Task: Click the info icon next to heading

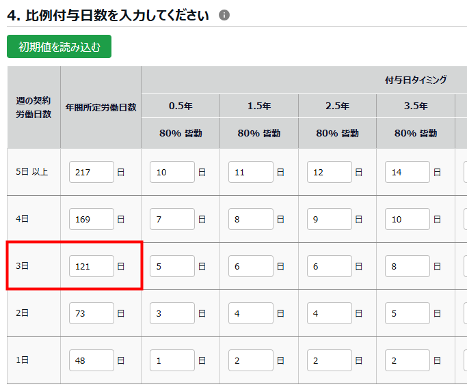Action: pos(224,15)
